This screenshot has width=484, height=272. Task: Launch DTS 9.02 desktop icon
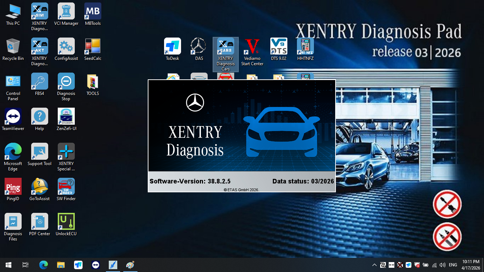[278, 49]
